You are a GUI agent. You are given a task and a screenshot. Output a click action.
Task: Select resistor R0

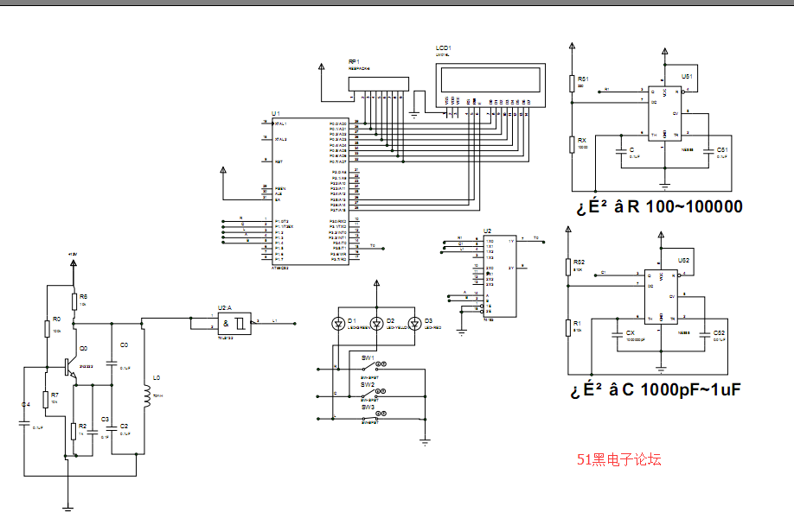pyautogui.click(x=47, y=329)
